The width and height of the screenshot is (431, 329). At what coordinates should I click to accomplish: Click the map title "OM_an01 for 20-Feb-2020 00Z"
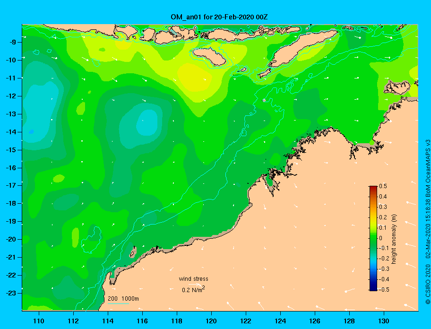(219, 17)
